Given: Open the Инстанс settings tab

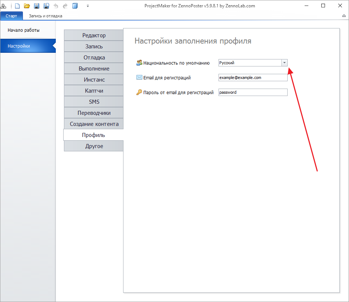Looking at the screenshot, I should [x=94, y=80].
